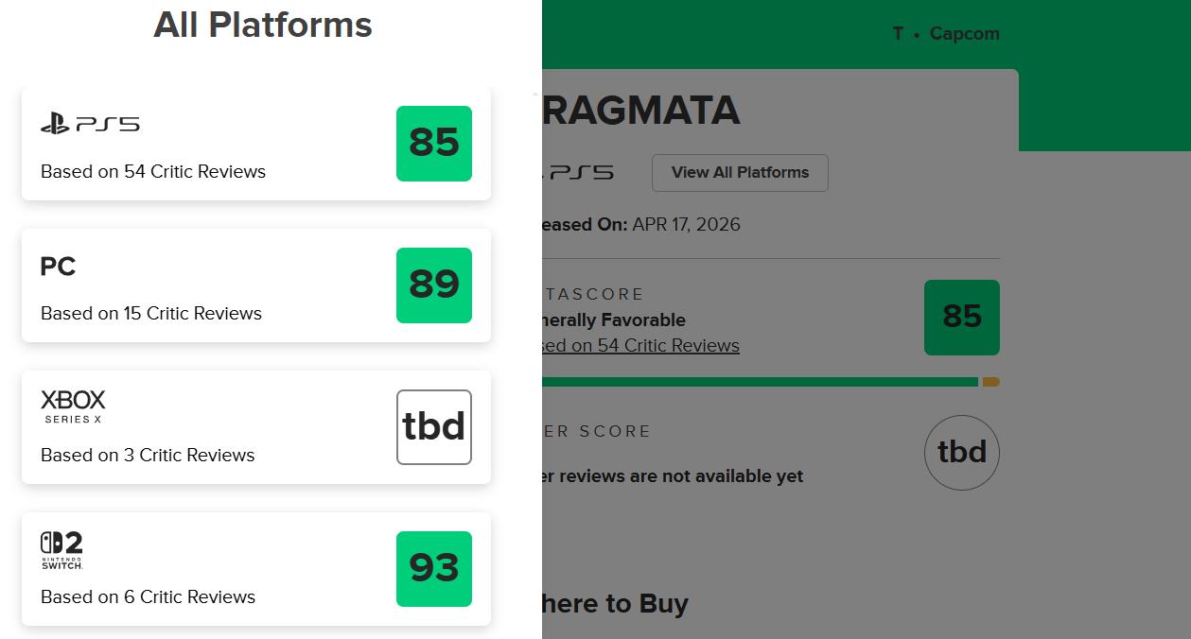The height and width of the screenshot is (639, 1191).
Task: Select the PS5 platform card's review count
Action: 153,172
